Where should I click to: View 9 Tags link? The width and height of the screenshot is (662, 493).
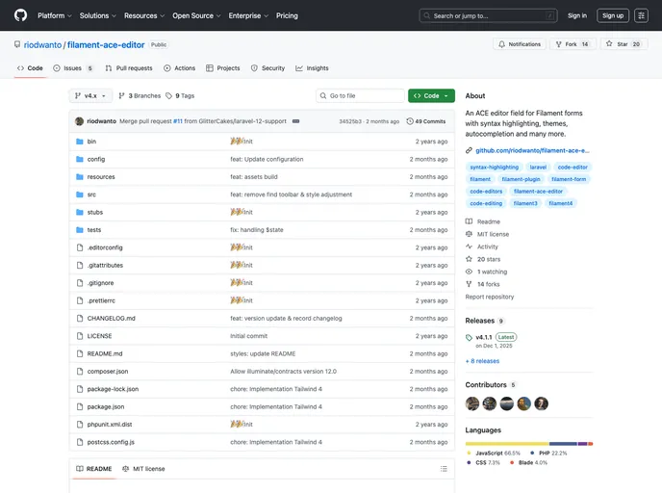pyautogui.click(x=180, y=96)
